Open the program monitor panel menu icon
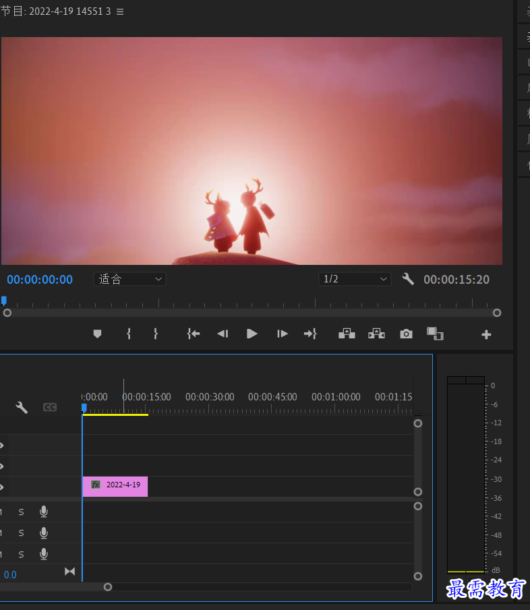 pyautogui.click(x=120, y=11)
